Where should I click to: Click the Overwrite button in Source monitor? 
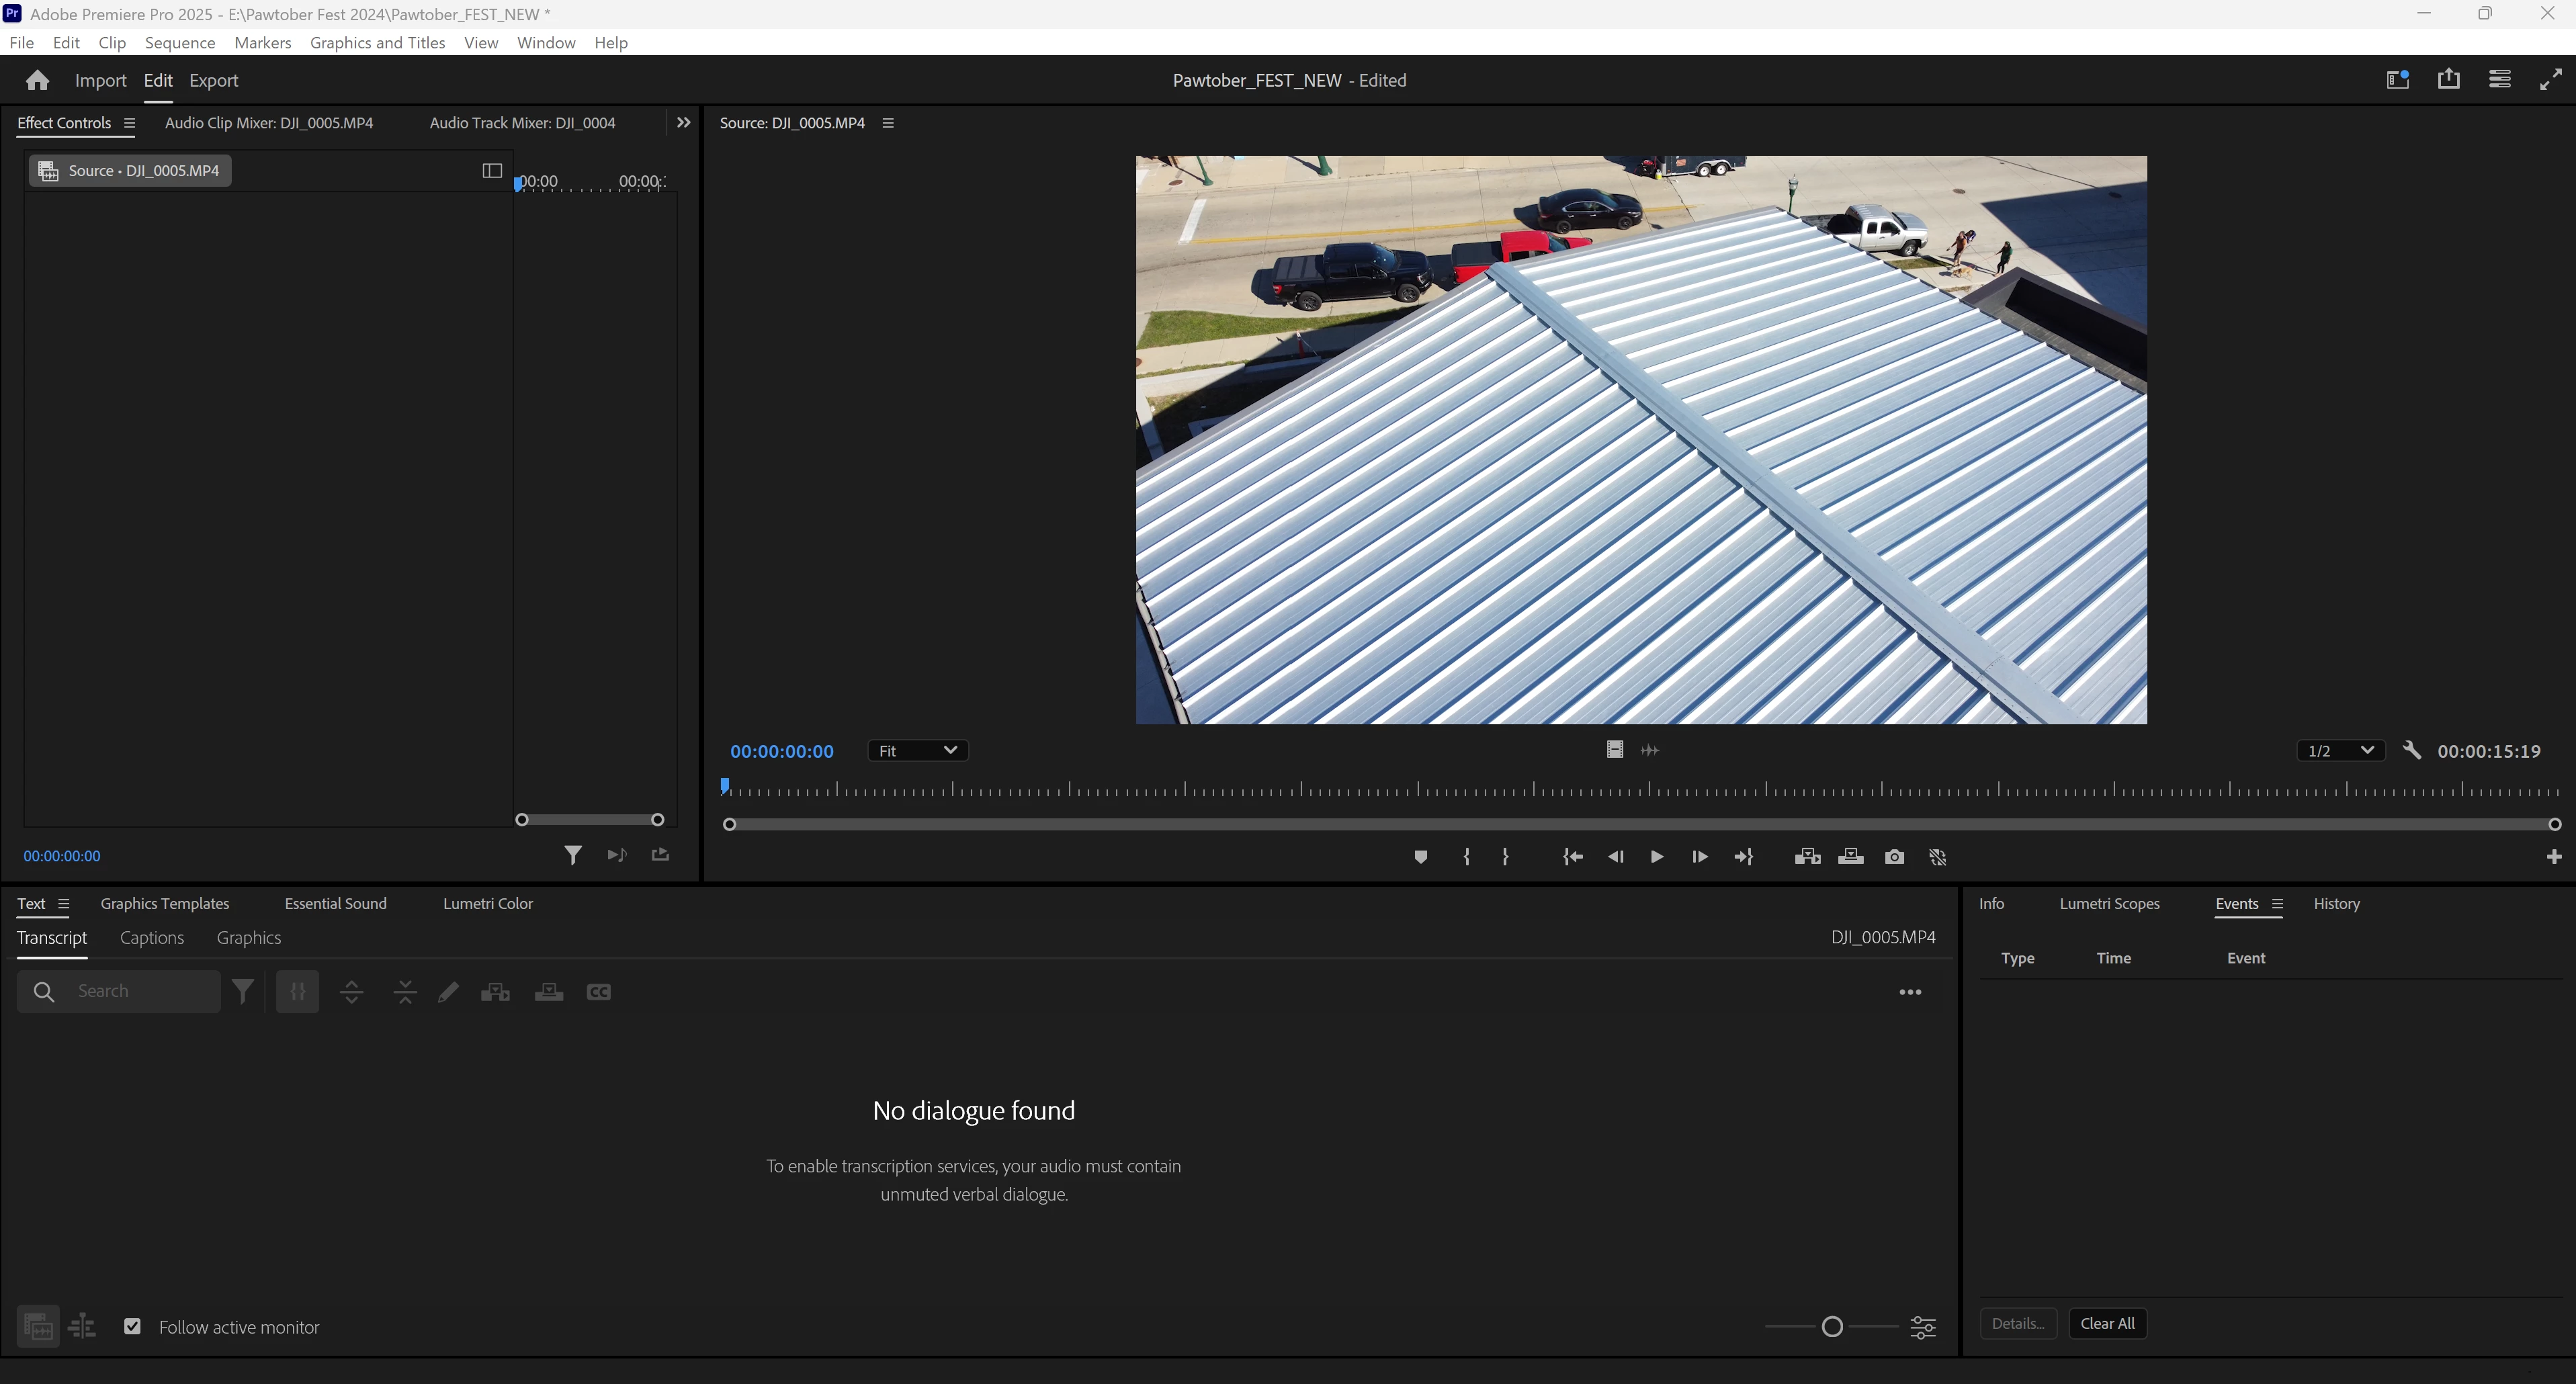(1850, 857)
